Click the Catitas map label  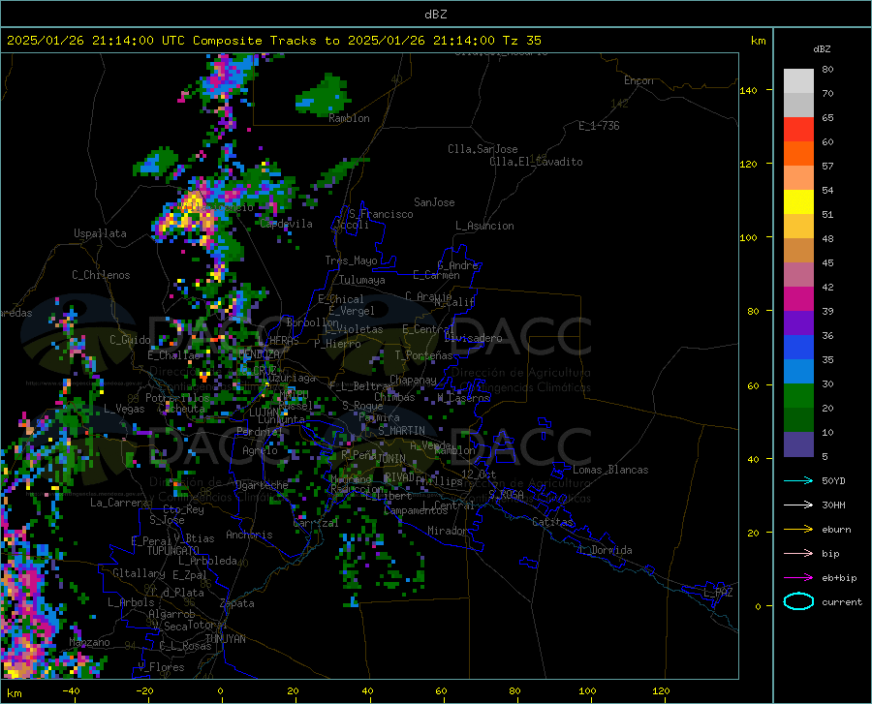(x=552, y=522)
